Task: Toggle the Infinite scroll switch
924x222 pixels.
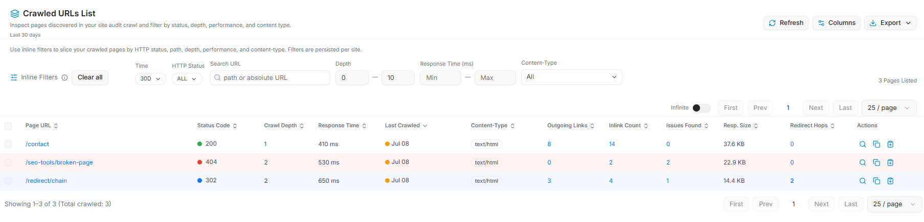Action: point(702,108)
